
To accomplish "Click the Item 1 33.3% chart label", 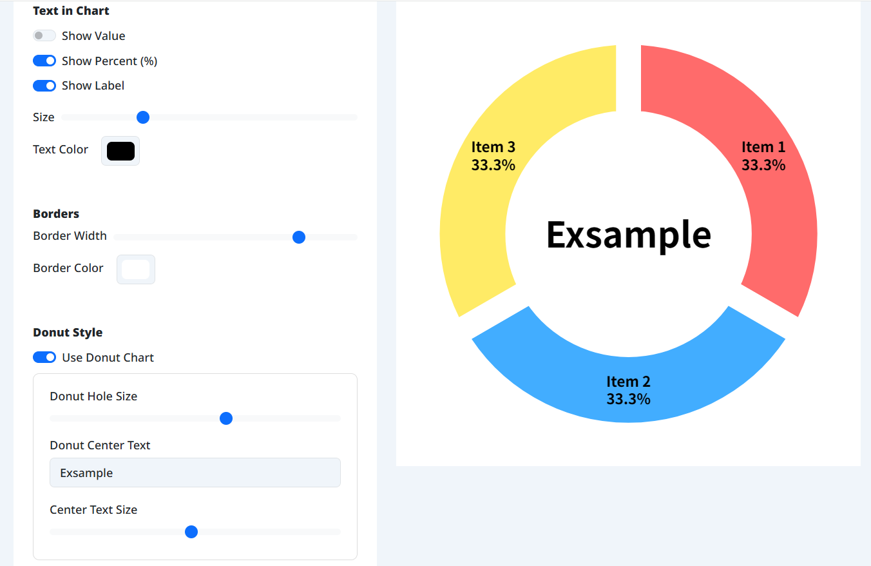I will pos(763,156).
